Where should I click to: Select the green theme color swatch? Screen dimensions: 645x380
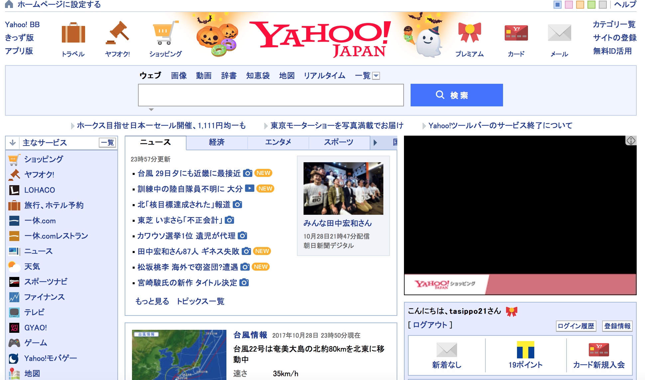click(591, 4)
